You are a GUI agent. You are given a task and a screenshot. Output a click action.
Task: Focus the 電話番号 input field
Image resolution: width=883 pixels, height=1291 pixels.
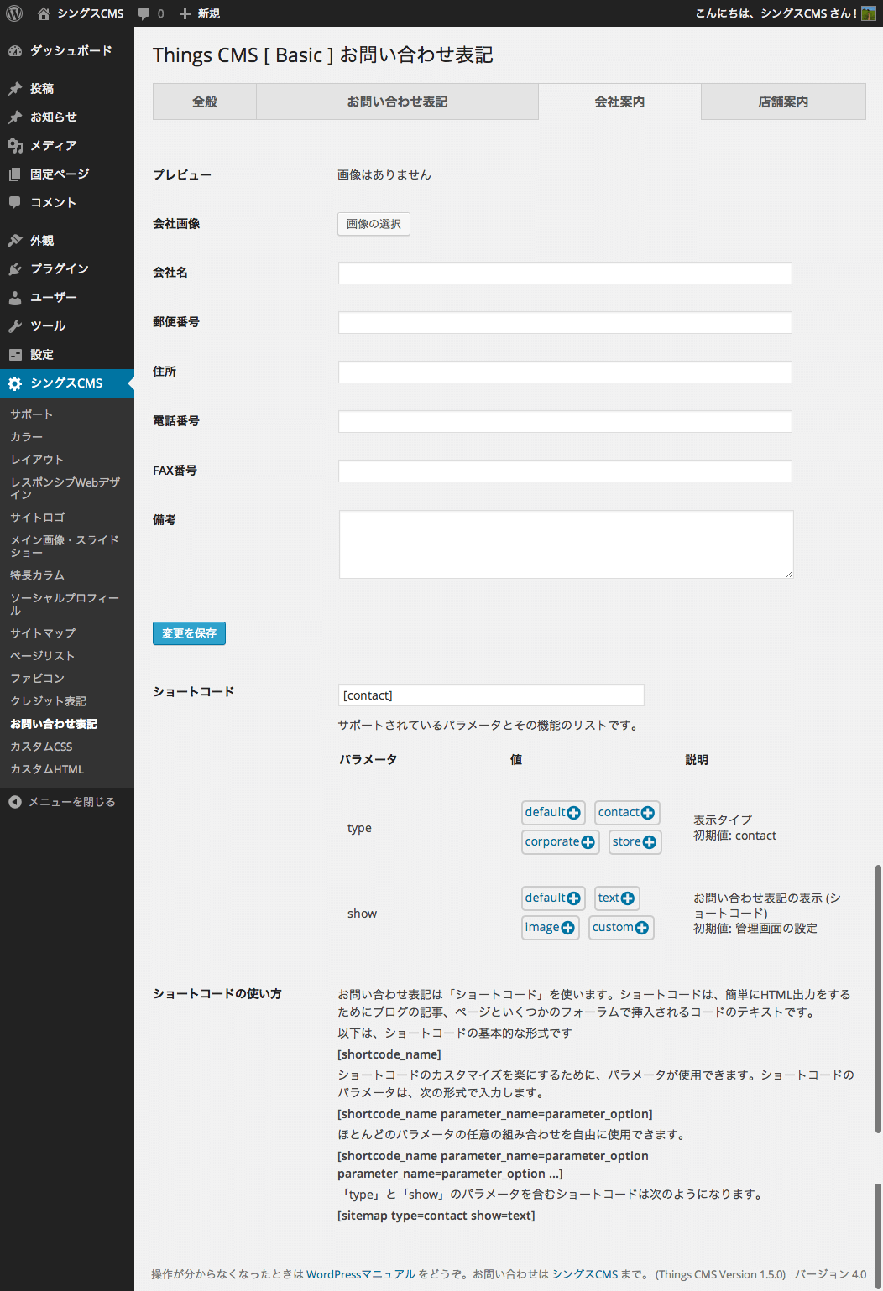coord(565,421)
